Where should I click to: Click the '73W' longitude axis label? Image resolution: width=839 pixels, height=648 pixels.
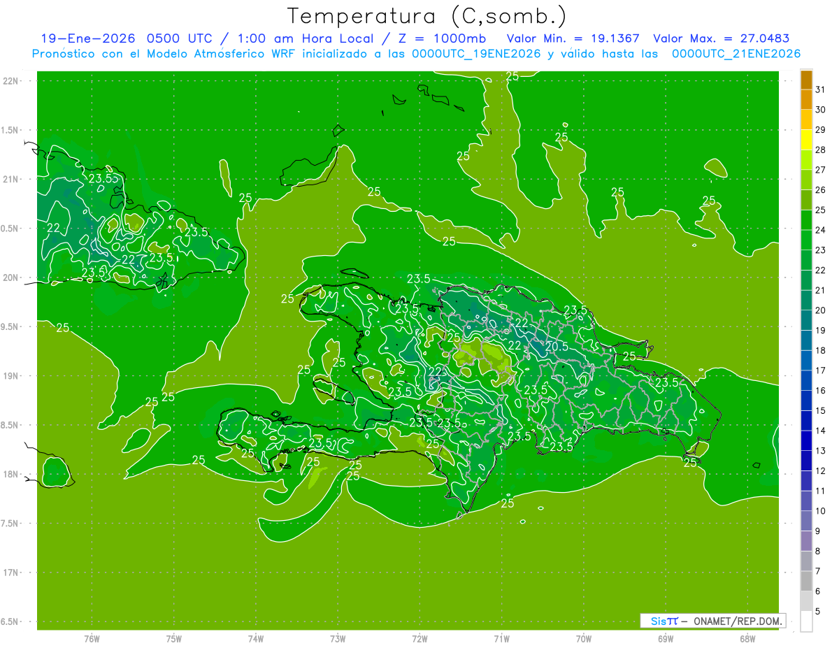coord(338,638)
